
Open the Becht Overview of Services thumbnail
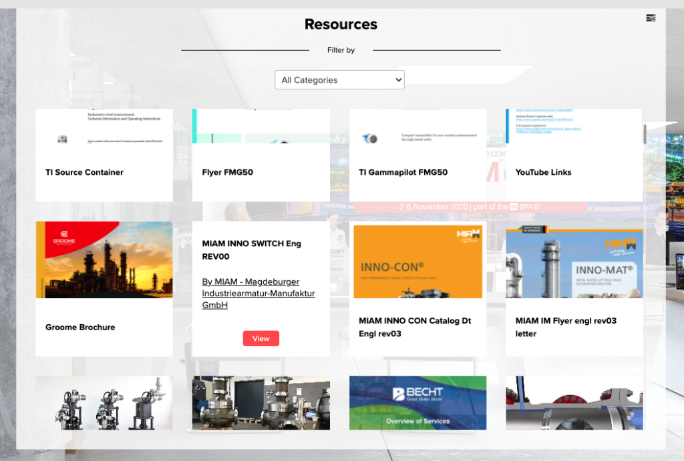(418, 403)
